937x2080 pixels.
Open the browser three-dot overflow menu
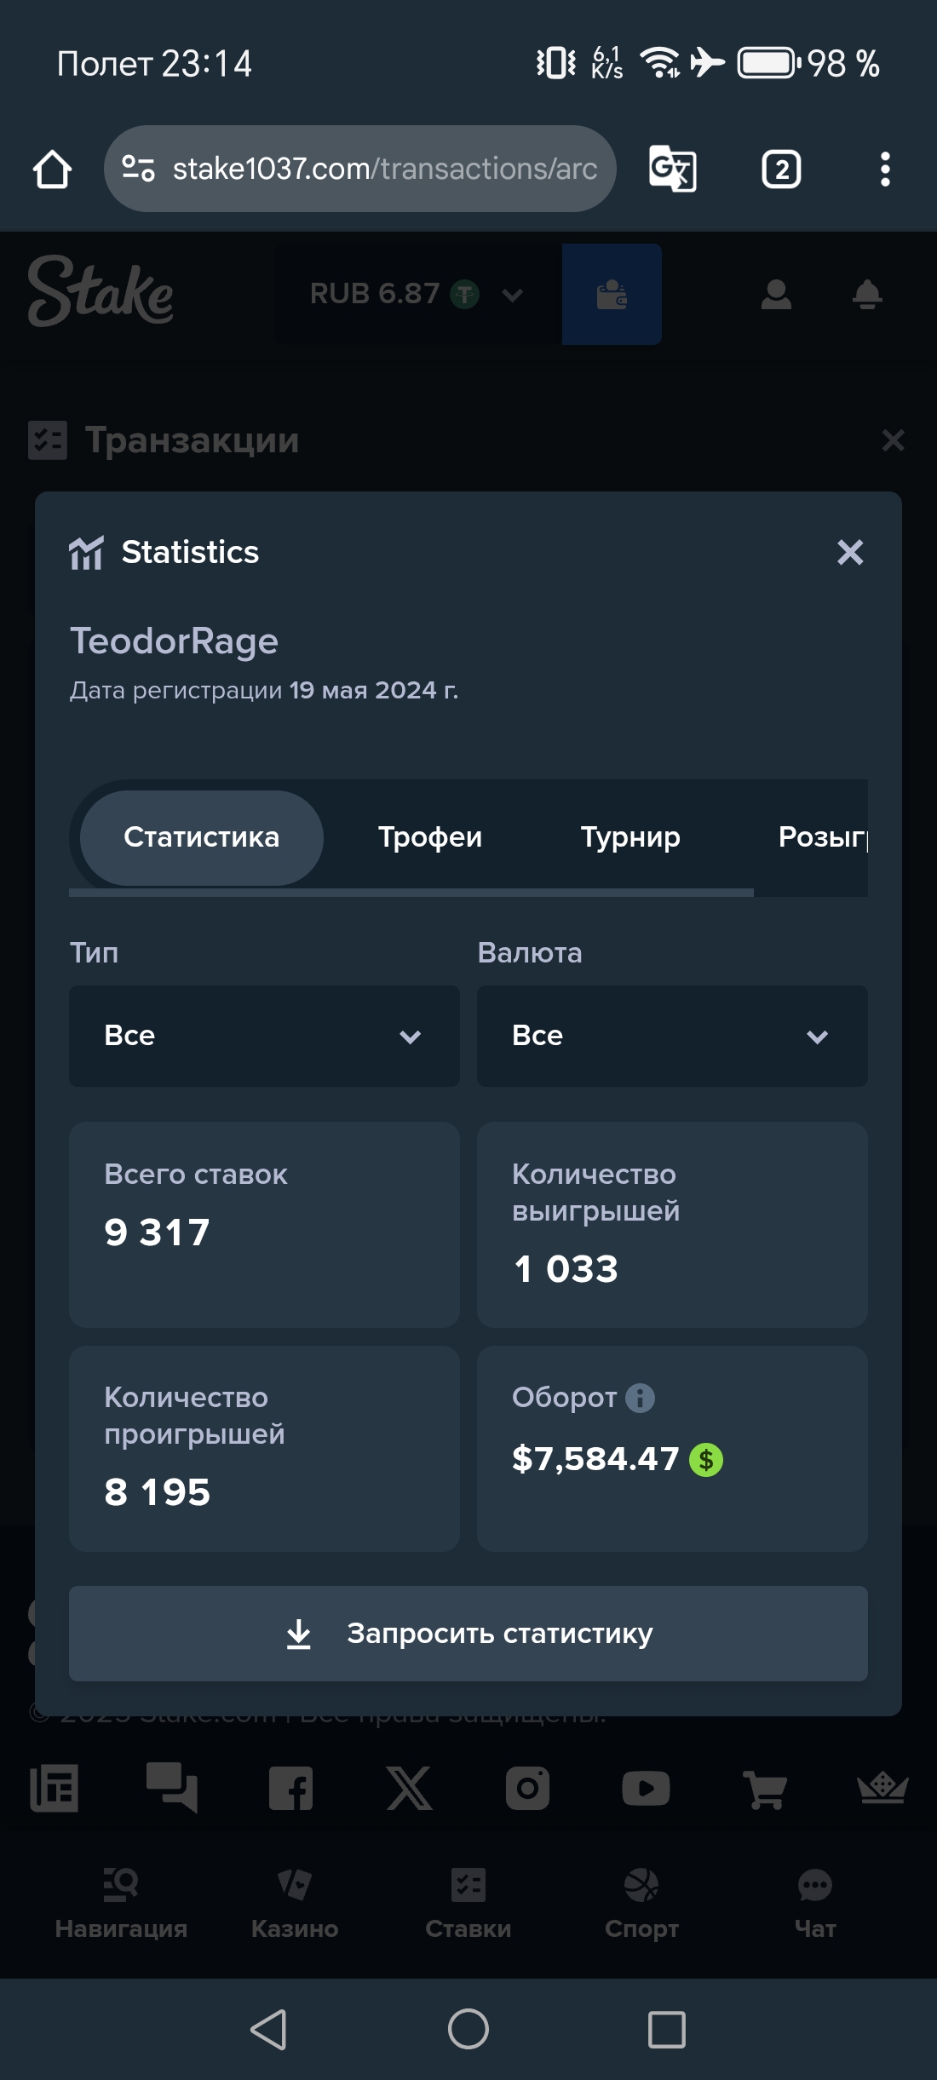(x=885, y=170)
